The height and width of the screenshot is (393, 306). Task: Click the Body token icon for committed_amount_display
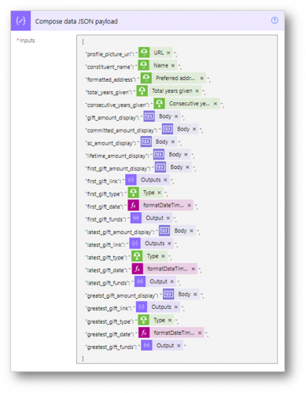tap(168, 129)
